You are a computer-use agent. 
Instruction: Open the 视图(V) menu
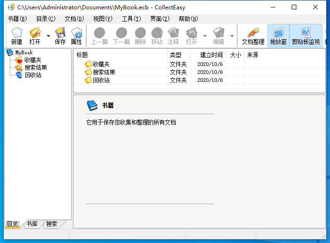pyautogui.click(x=103, y=19)
